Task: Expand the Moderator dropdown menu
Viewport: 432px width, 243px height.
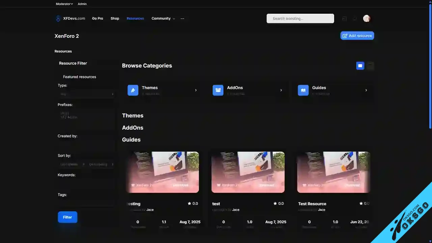Action: coord(64,4)
